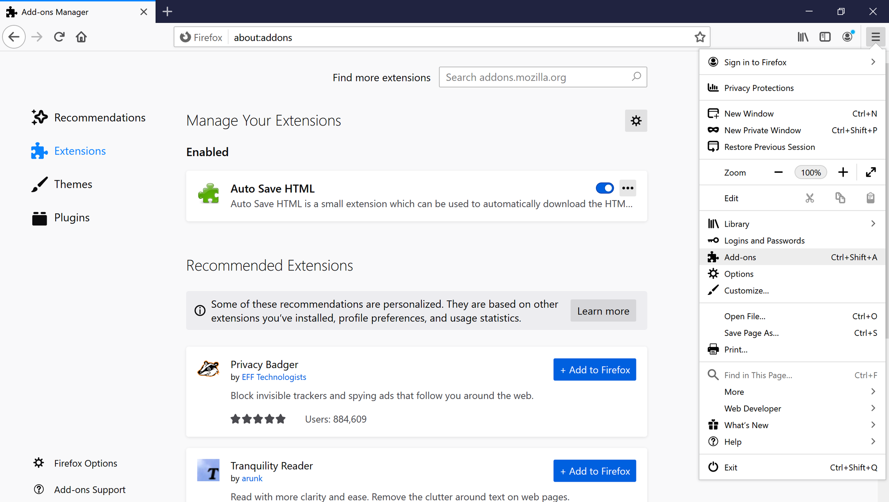Close the Add-ons Manager tab
This screenshot has height=502, width=889.
point(144,12)
